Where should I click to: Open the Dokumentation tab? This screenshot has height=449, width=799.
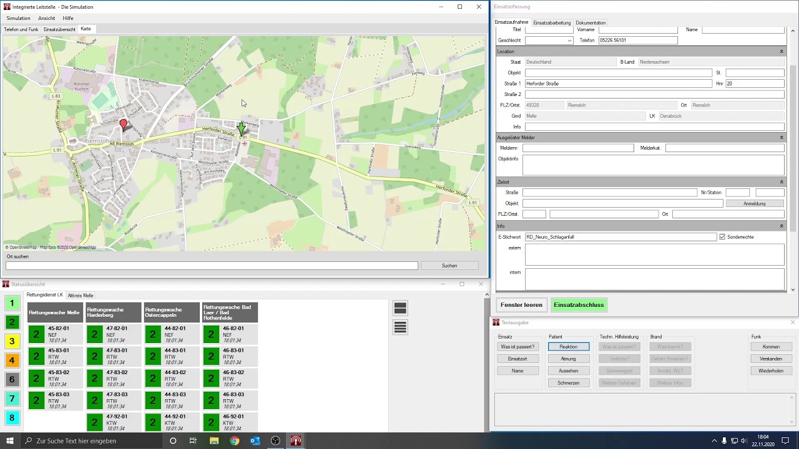pyautogui.click(x=591, y=22)
